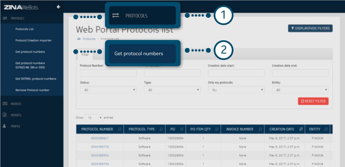Click sort icon on Creation Date column

tap(301, 129)
